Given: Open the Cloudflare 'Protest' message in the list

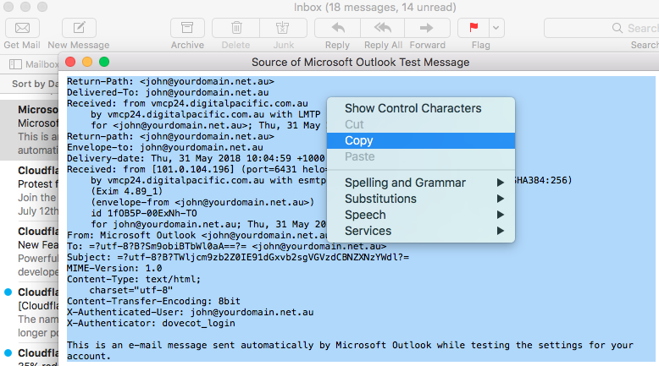Looking at the screenshot, I should click(x=30, y=190).
